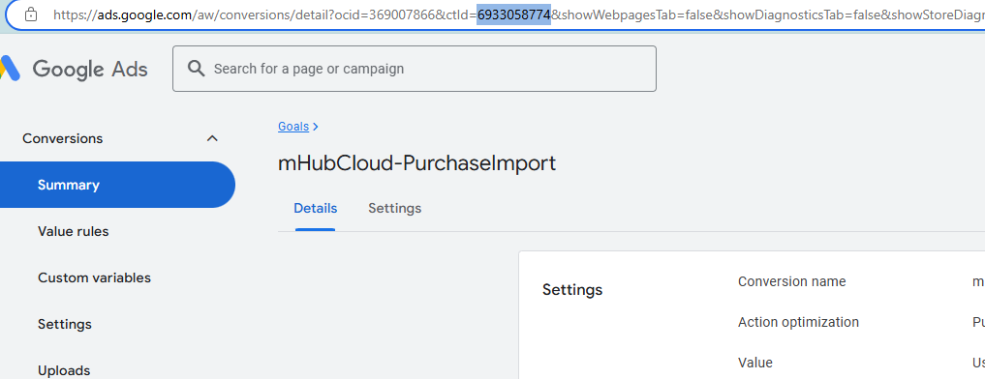
Task: Click the Settings card heading
Action: [x=572, y=289]
